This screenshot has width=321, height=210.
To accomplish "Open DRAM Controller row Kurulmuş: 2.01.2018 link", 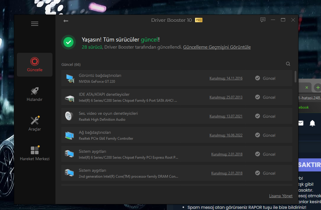I will [227, 173].
